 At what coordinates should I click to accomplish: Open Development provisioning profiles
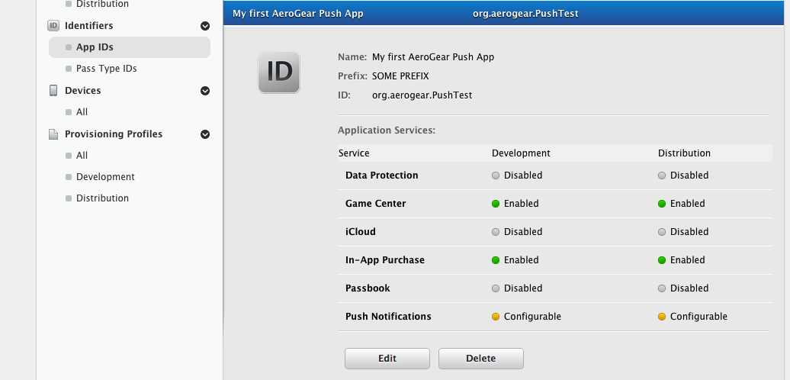click(x=105, y=177)
